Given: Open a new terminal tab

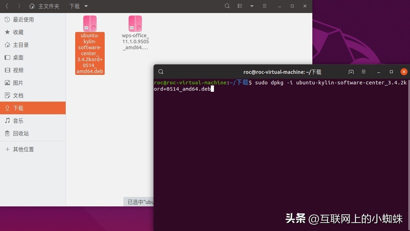Looking at the screenshot, I should coord(351,71).
